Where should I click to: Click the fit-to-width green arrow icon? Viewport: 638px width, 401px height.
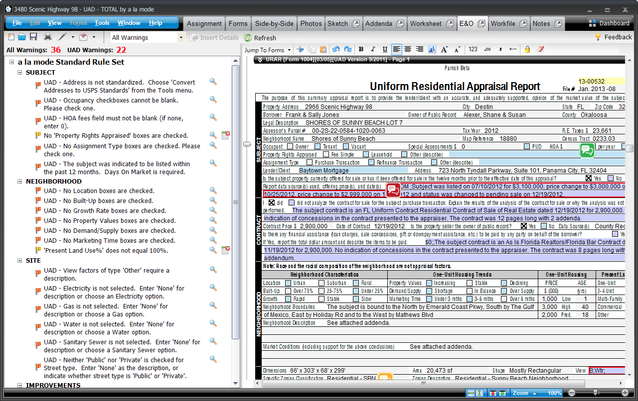click(471, 393)
